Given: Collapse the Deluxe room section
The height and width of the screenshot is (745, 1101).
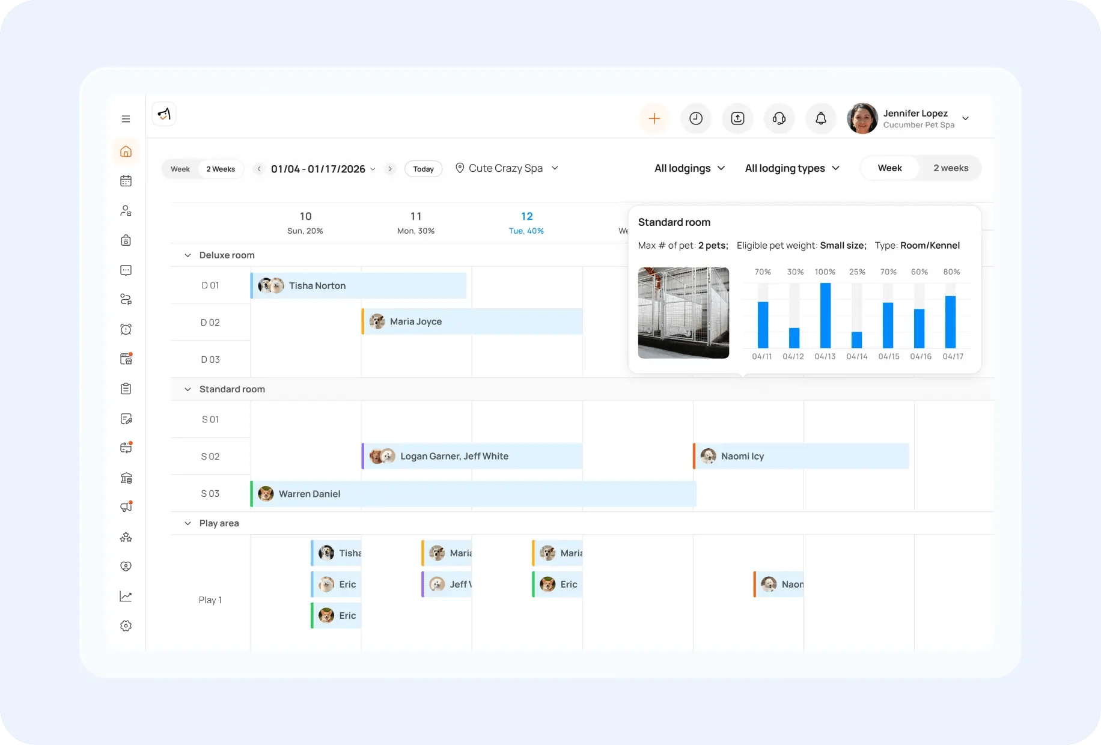Looking at the screenshot, I should click(x=188, y=255).
